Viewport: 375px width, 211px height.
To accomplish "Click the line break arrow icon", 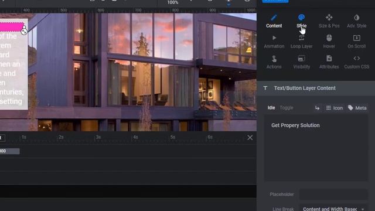I will pyautogui.click(x=317, y=108).
